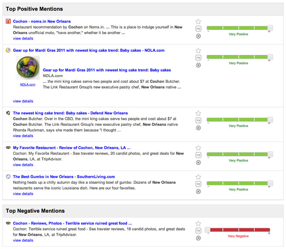Remove the Defend New Orleans mention with X

198,127
